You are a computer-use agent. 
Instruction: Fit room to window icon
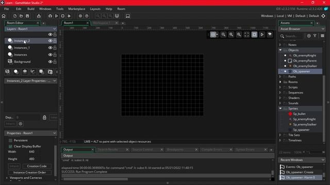pos(246,34)
